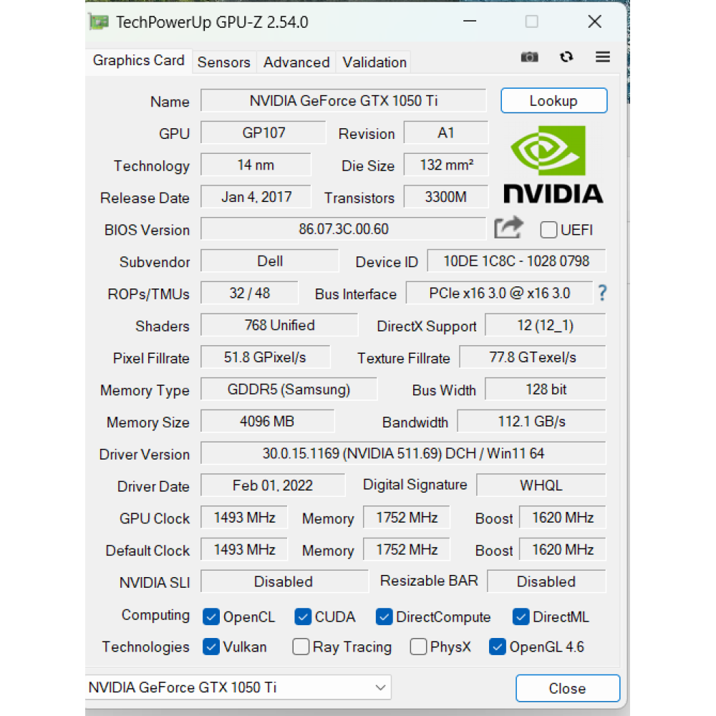The width and height of the screenshot is (716, 716).
Task: Toggle the Vulkan checkbox
Action: [211, 647]
